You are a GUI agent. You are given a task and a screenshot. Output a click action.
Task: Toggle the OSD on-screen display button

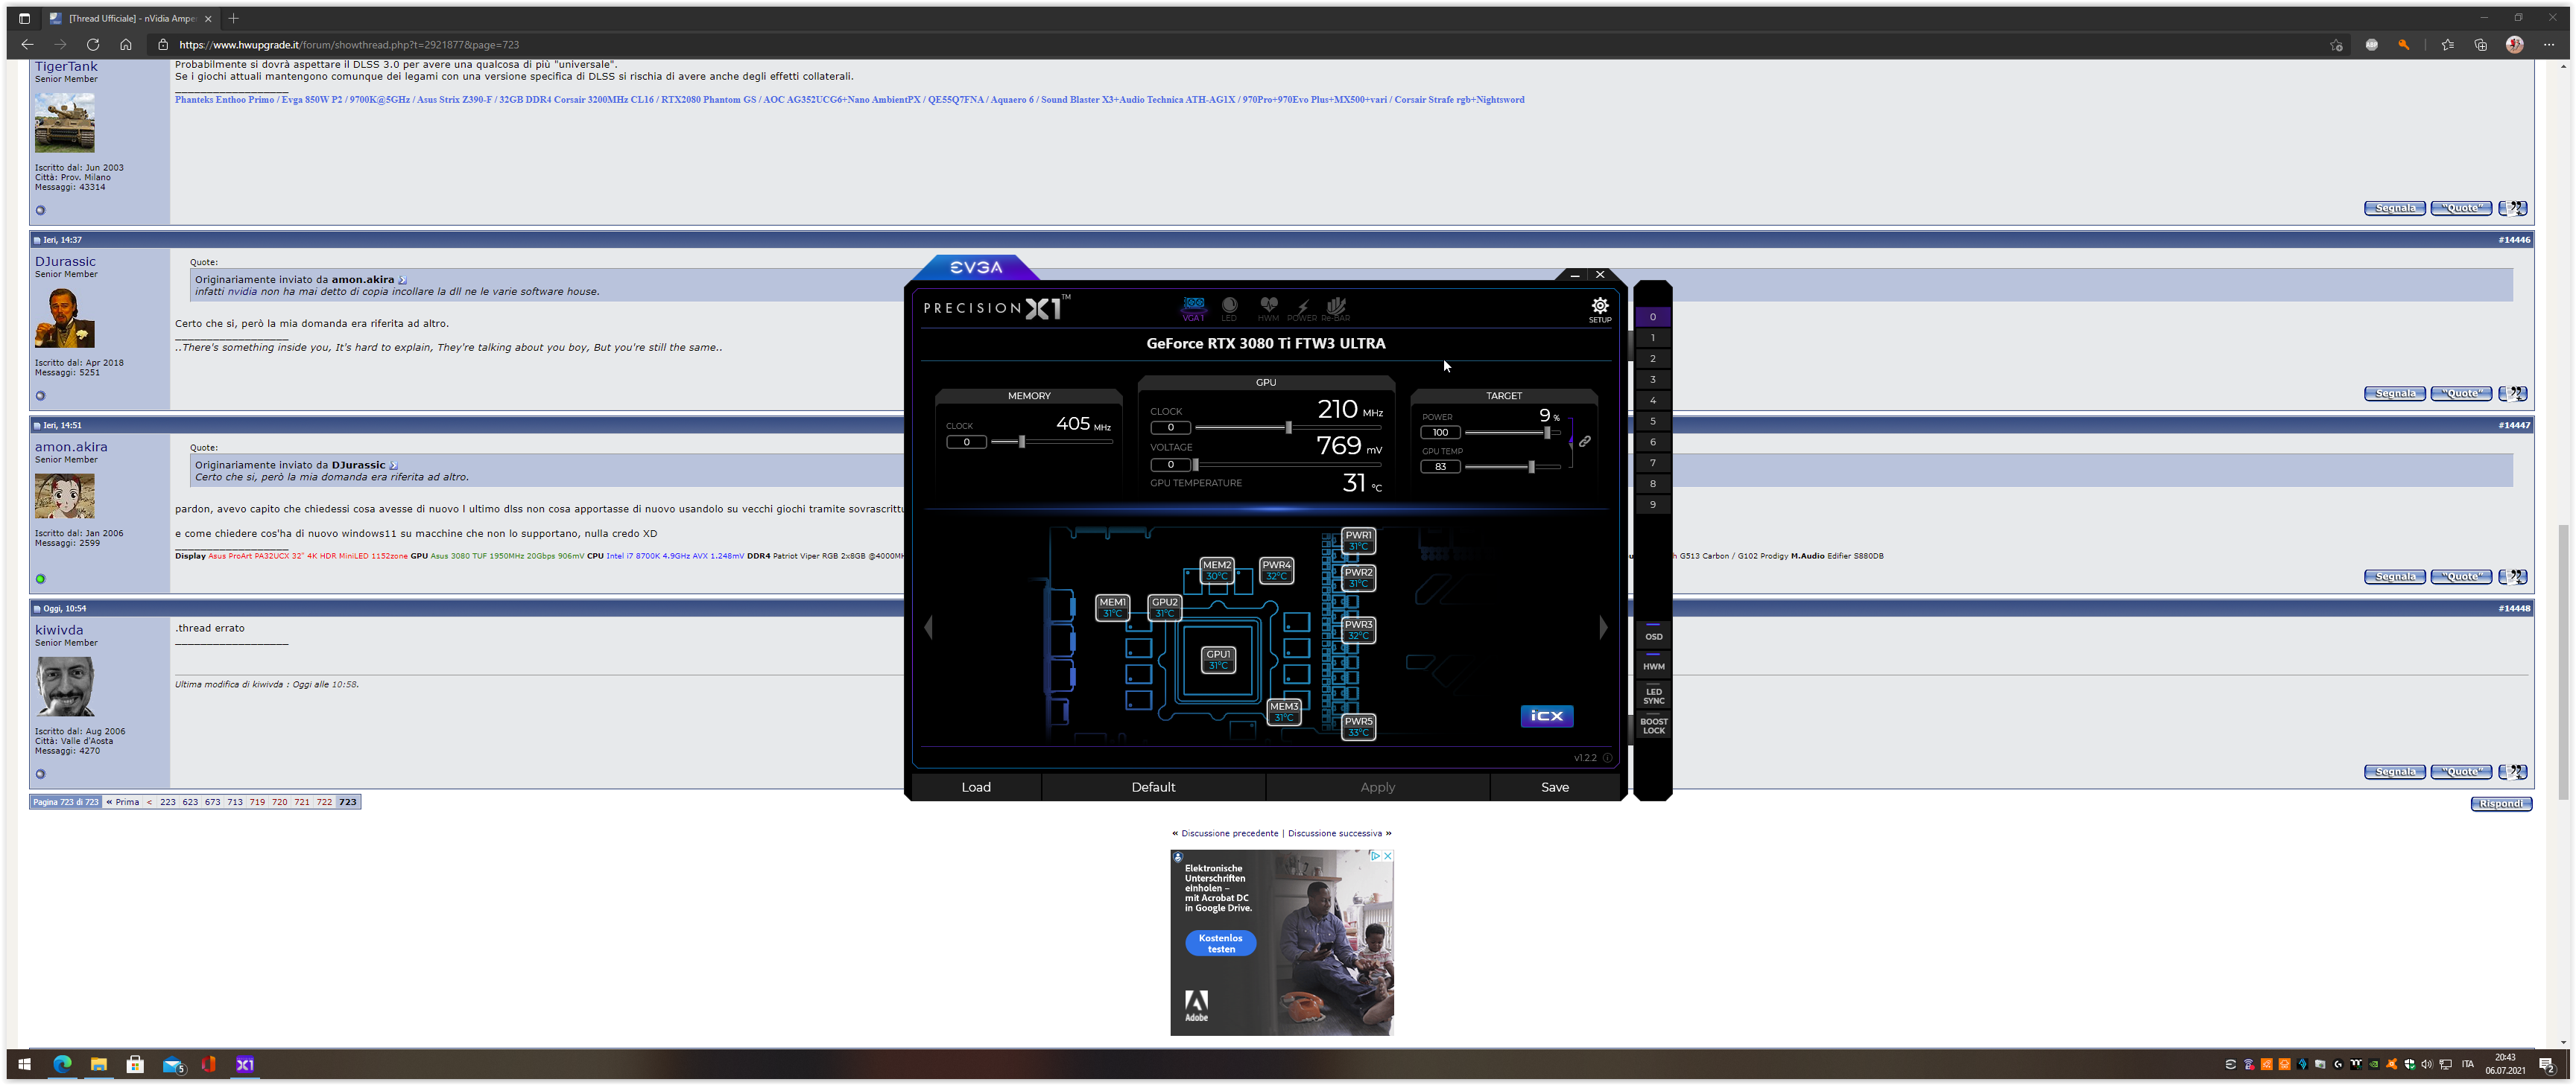(x=1654, y=637)
